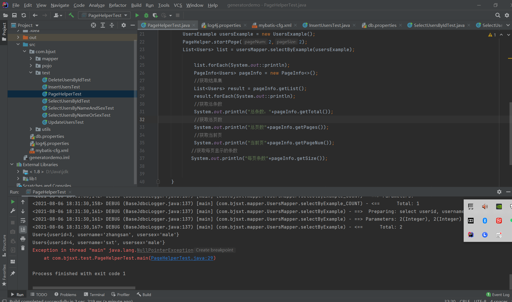512x302 pixels.
Task: Click the Open folder icon in toolbar
Action: [5, 15]
